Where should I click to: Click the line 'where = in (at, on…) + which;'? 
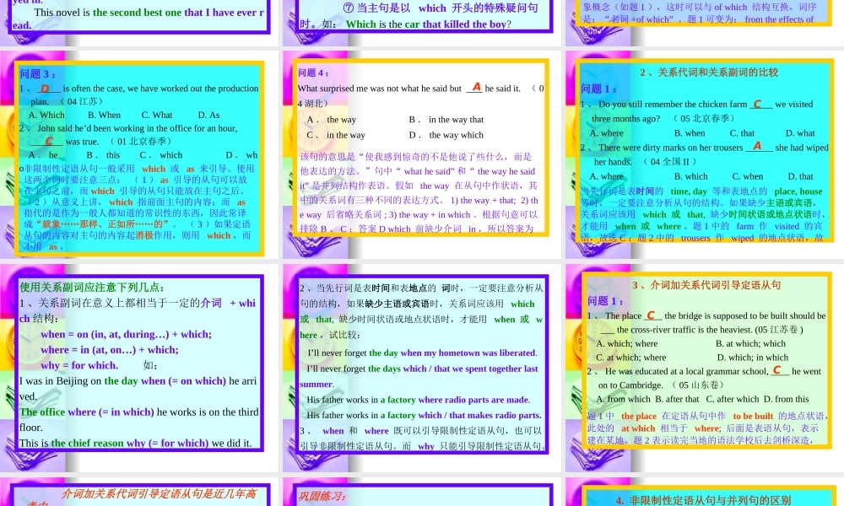pyautogui.click(x=109, y=350)
